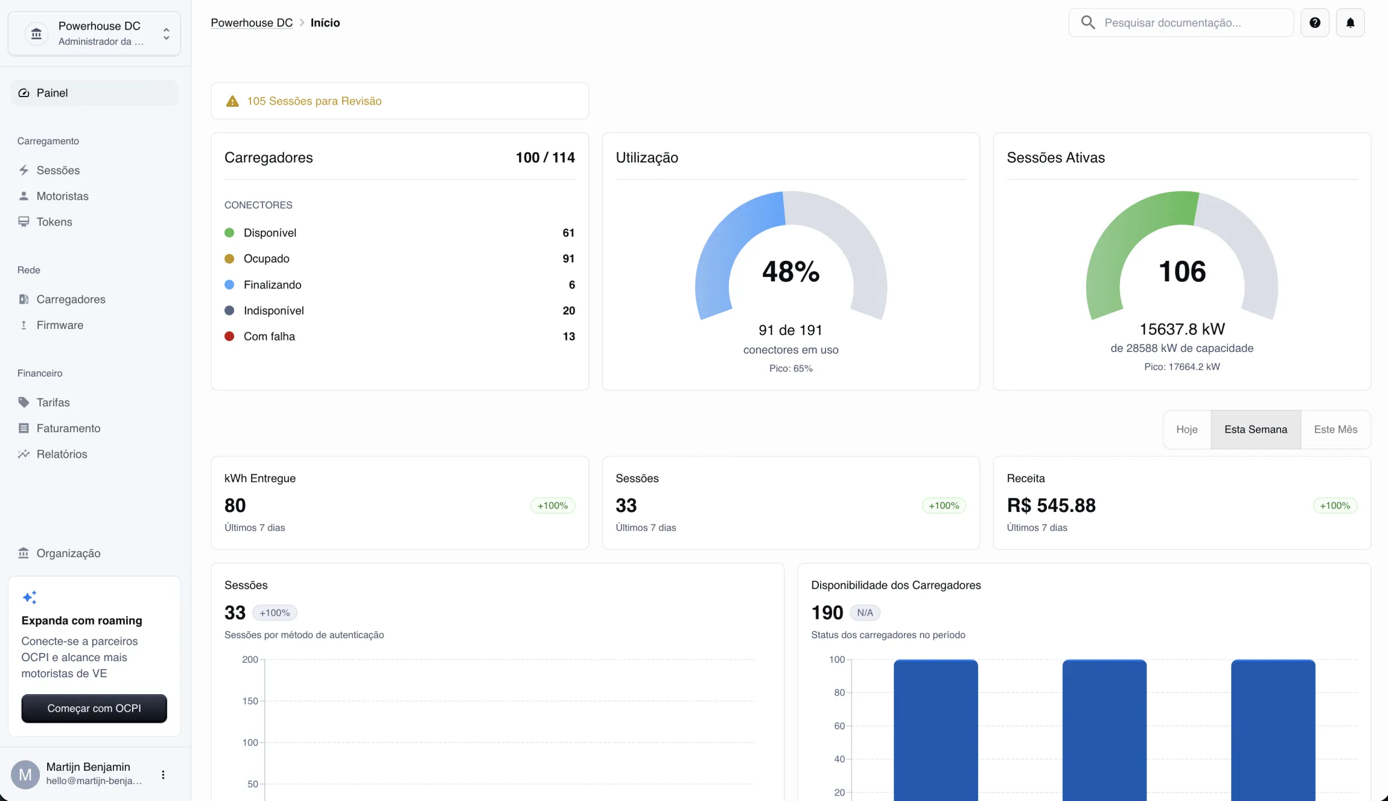
Task: Click the Firmware upload icon
Action: (x=24, y=325)
